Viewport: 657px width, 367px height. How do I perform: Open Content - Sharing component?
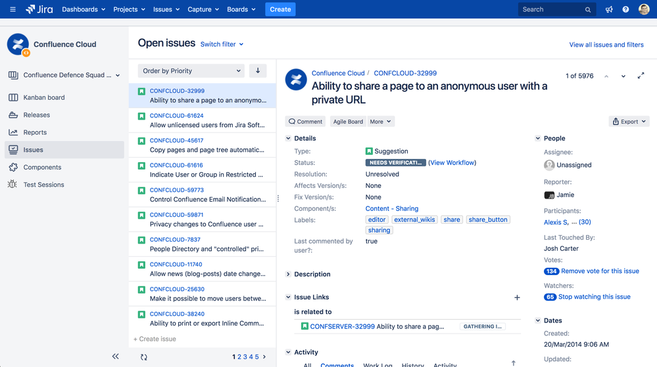(x=392, y=208)
